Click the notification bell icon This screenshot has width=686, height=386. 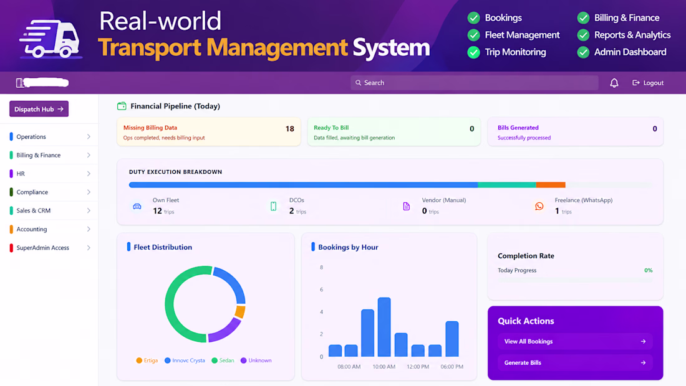[614, 83]
